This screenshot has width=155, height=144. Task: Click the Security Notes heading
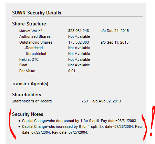pyautogui.click(x=28, y=114)
